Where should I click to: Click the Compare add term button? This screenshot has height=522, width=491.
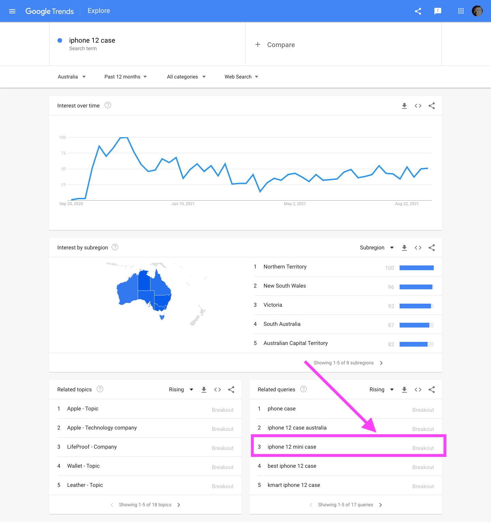[x=275, y=45]
